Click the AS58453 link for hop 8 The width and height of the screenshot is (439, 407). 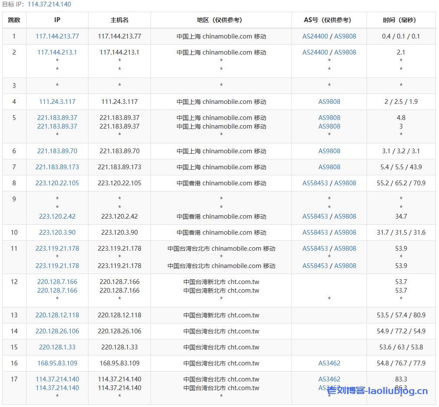click(316, 183)
